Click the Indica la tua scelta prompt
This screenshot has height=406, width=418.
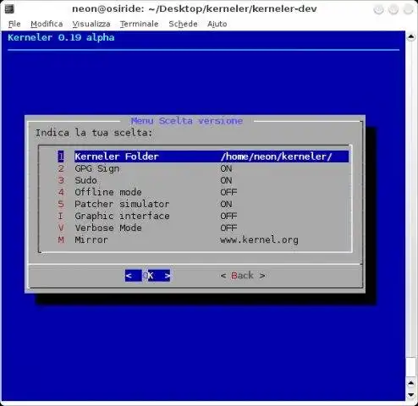[94, 133]
